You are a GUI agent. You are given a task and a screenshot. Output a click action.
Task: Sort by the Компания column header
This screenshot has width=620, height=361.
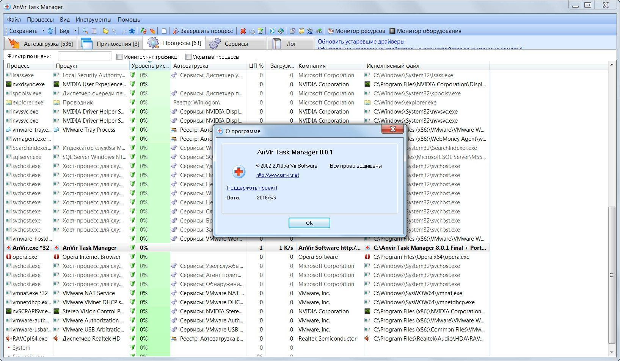330,66
